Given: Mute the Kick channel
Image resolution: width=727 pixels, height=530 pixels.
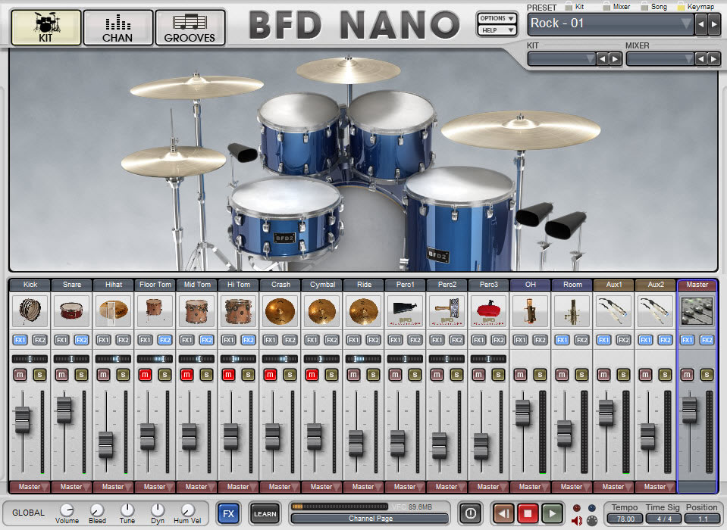Looking at the screenshot, I should (20, 375).
